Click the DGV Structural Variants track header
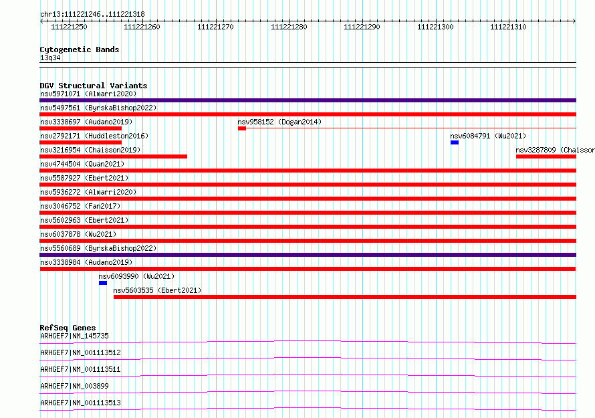595x418 pixels. pyautogui.click(x=94, y=86)
